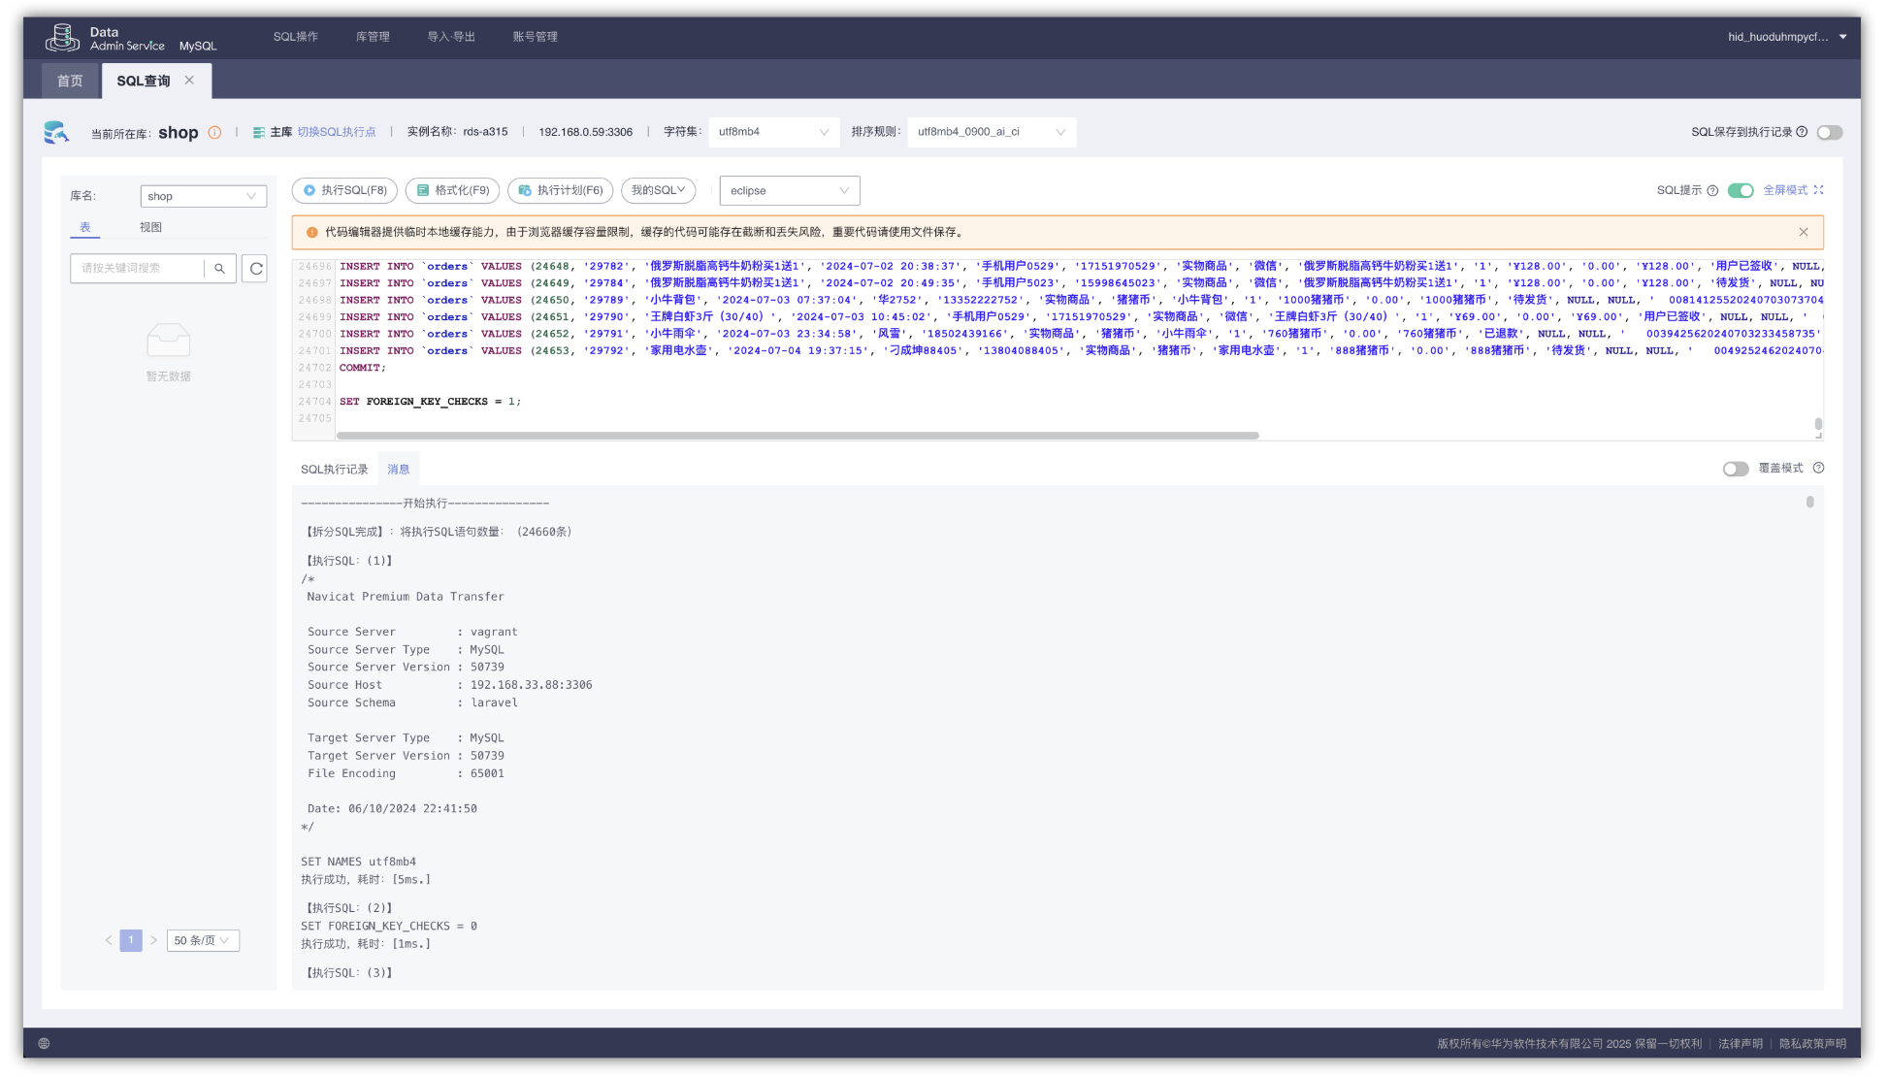The width and height of the screenshot is (1888, 1077).
Task: Click the SQL提示 help question icon
Action: coord(1712,191)
